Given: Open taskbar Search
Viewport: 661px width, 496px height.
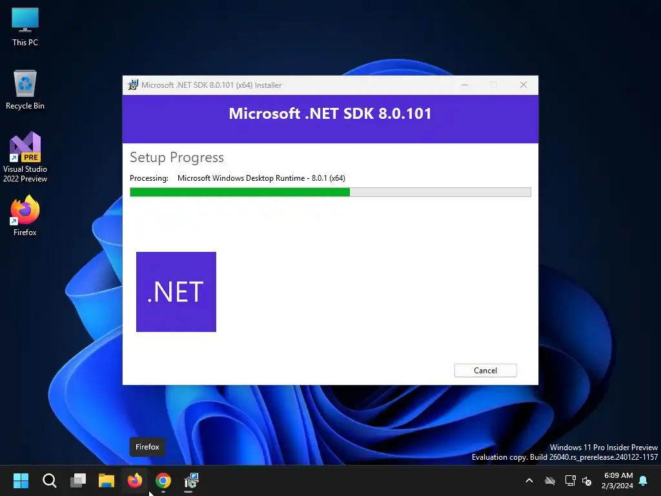Looking at the screenshot, I should coord(49,480).
